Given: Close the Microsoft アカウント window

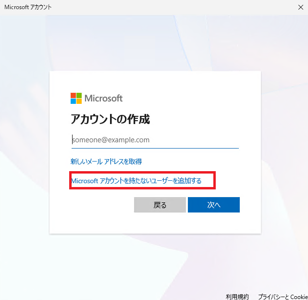Looking at the screenshot, I should point(300,7).
